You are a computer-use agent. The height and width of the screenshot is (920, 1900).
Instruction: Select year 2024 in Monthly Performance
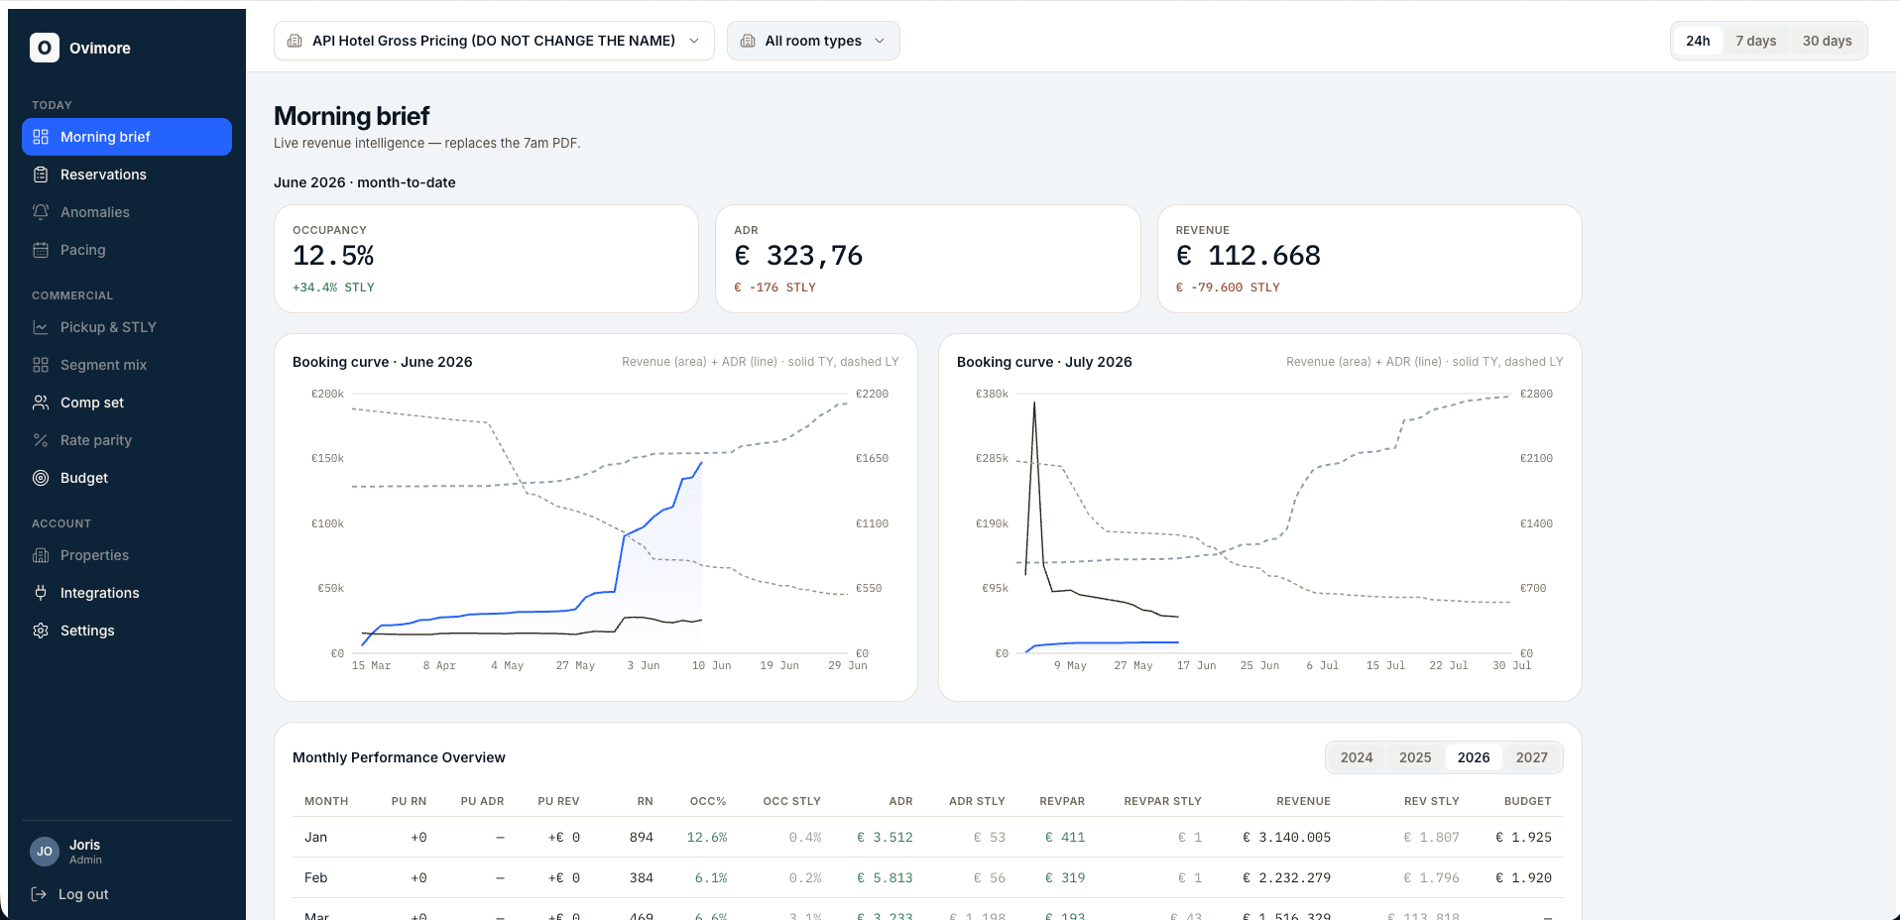(1357, 757)
